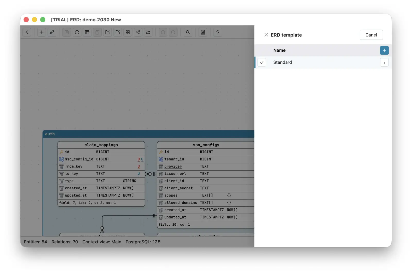Viewport: 412px width, 274px height.
Task: Click the Canel button
Action: coord(371,35)
